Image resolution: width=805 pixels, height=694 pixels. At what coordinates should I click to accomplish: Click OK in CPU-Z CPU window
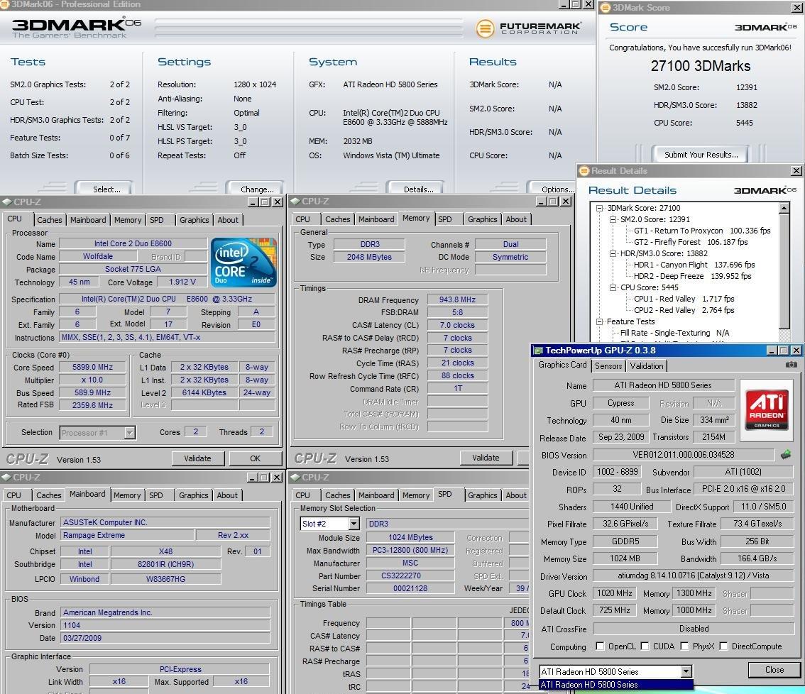[x=255, y=458]
